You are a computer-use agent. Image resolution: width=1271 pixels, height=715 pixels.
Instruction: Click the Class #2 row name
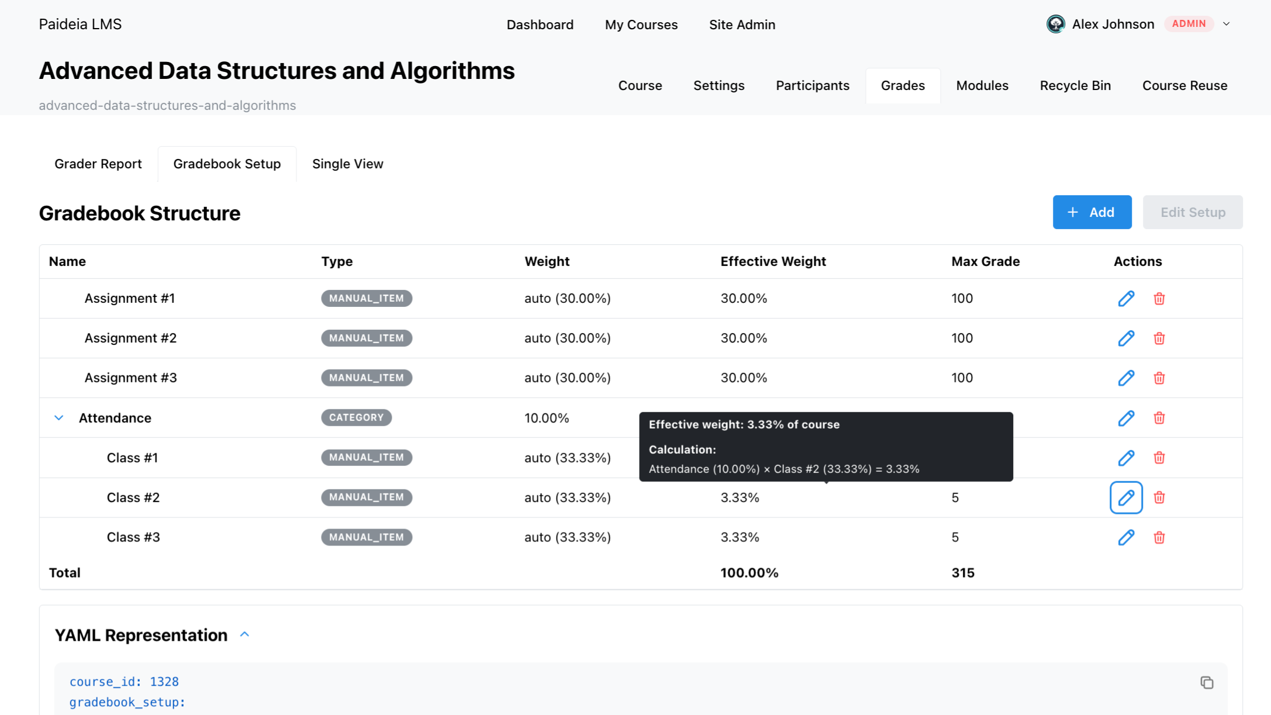click(x=133, y=498)
